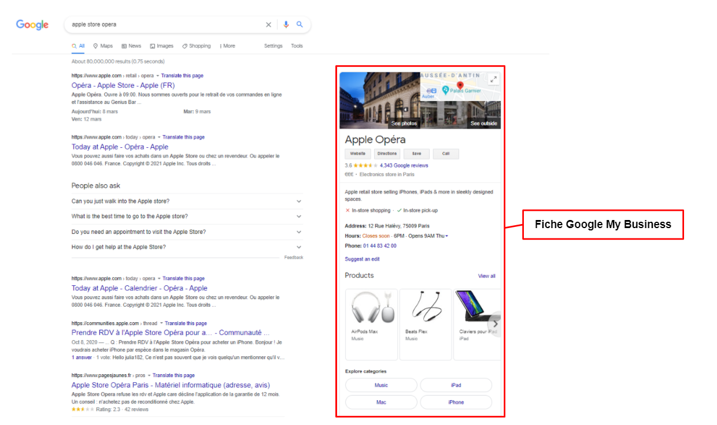
Task: Open 'Opéra - Apple Store - Apple (FR)' result
Action: coord(123,85)
